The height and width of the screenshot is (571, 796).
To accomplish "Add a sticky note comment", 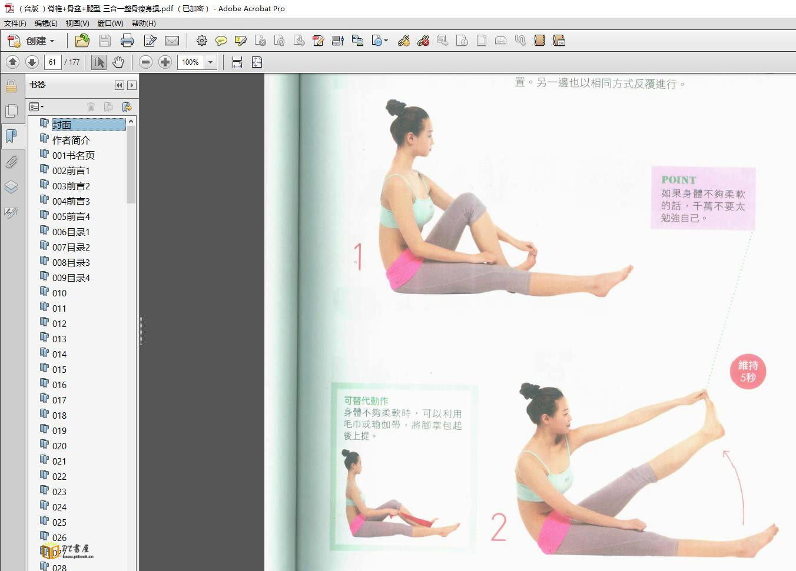I will tap(221, 41).
